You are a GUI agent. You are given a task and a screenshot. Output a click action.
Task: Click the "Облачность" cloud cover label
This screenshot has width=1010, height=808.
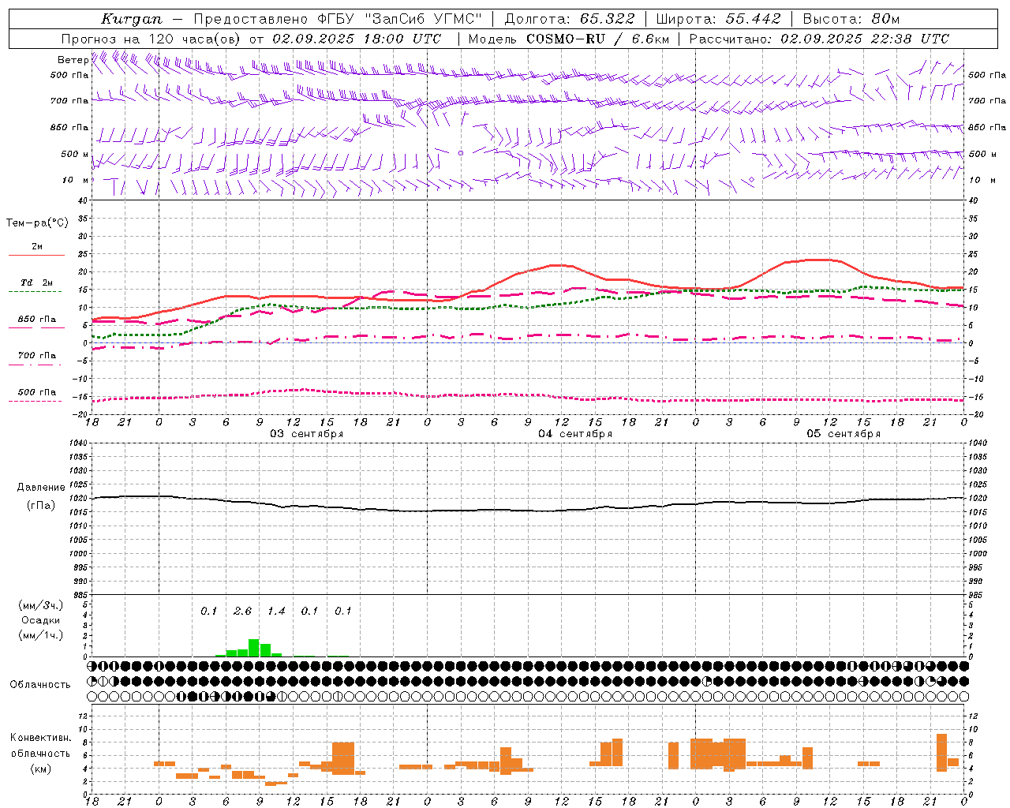40,684
